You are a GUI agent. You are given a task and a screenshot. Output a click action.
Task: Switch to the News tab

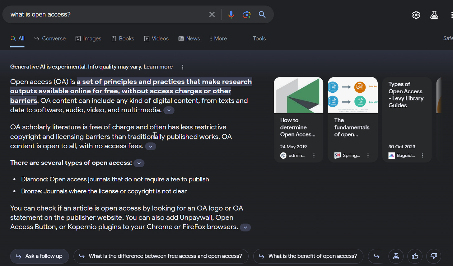[189, 39]
